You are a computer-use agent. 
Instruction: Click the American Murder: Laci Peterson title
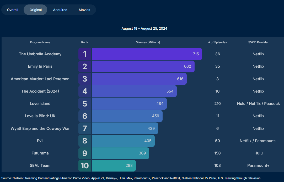click(40, 79)
